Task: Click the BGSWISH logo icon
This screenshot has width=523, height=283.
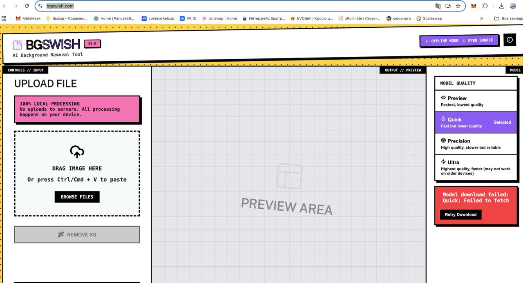Action: (18, 45)
